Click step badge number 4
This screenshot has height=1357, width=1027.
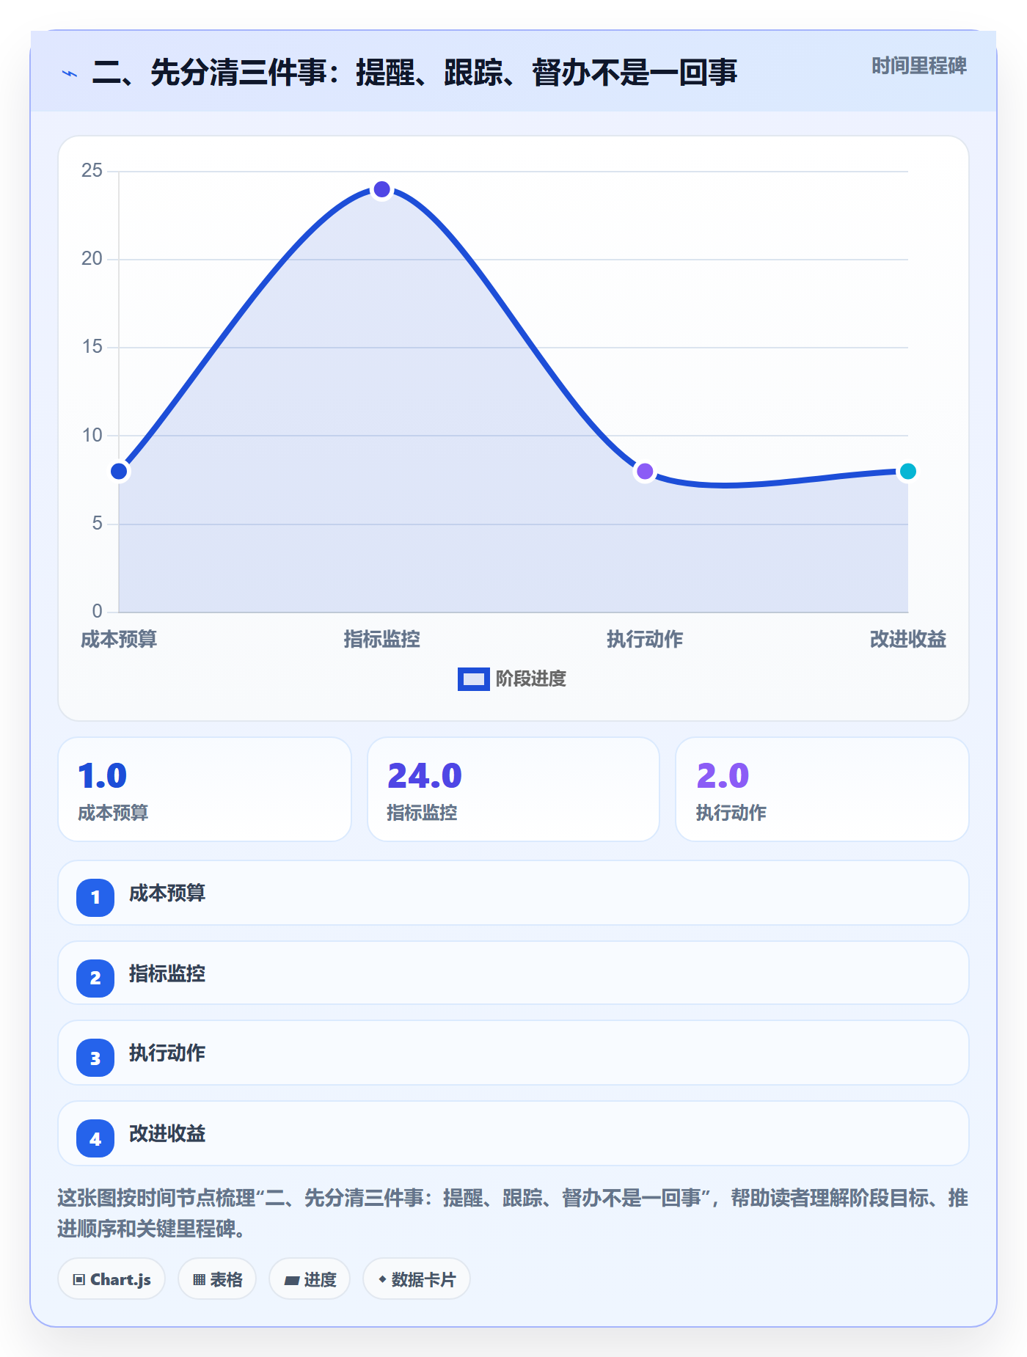[x=95, y=1138]
